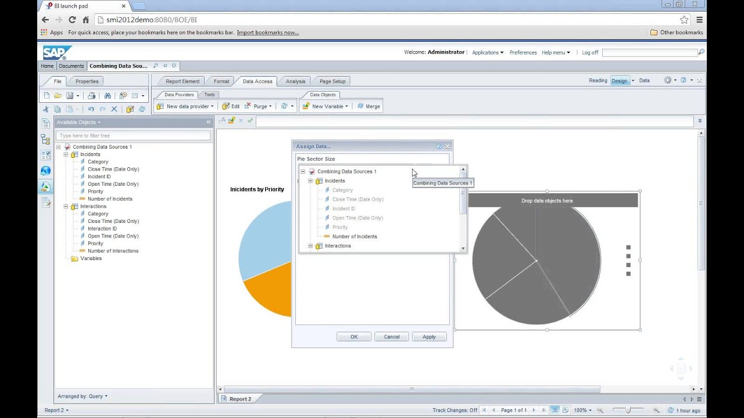744x418 pixels.
Task: Toggle Page mode icon in status bar
Action: click(x=565, y=410)
